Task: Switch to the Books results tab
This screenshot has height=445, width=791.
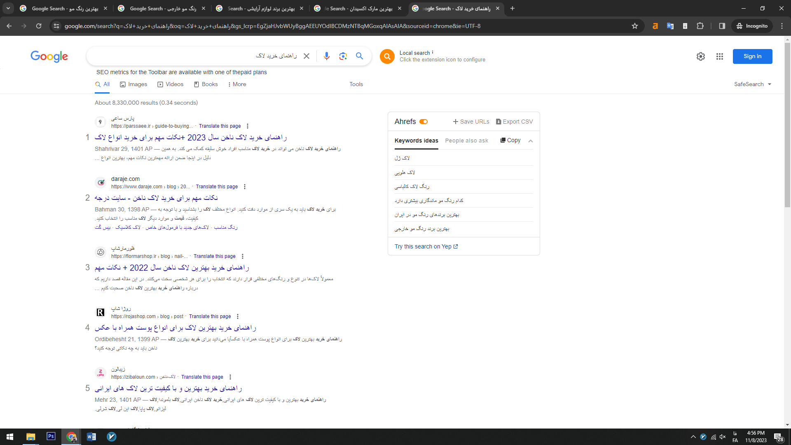Action: (x=206, y=84)
